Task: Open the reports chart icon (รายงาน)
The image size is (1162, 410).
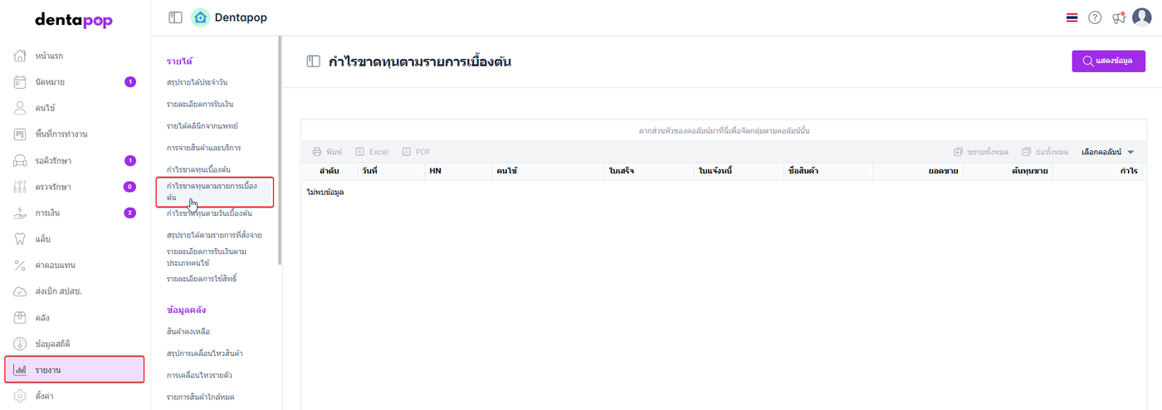Action: tap(21, 370)
